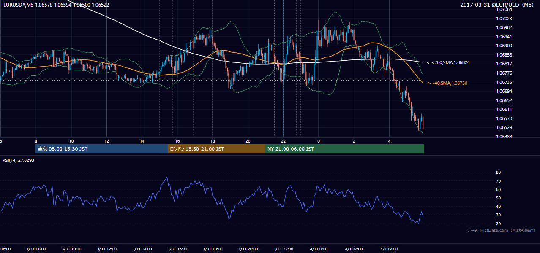The image size is (540, 253).
Task: Select the 40 SMA 1.06730 label
Action: (447, 83)
